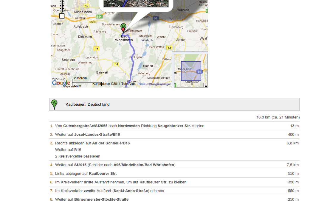Click the 'Weiter auf B16' sub-instruction
The width and height of the screenshot is (313, 201).
point(68,150)
